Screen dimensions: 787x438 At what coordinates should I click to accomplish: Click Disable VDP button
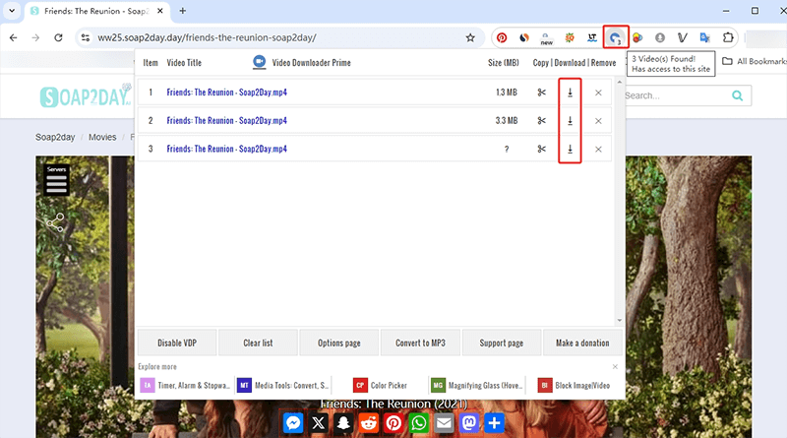point(177,343)
